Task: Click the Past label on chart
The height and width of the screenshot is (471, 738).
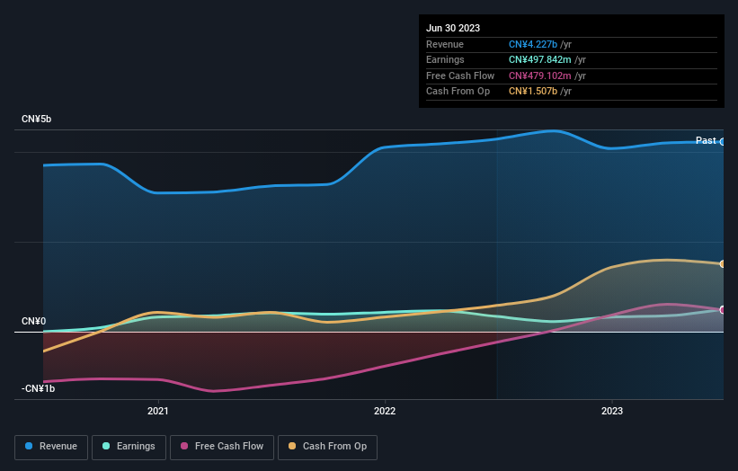Action: point(706,140)
